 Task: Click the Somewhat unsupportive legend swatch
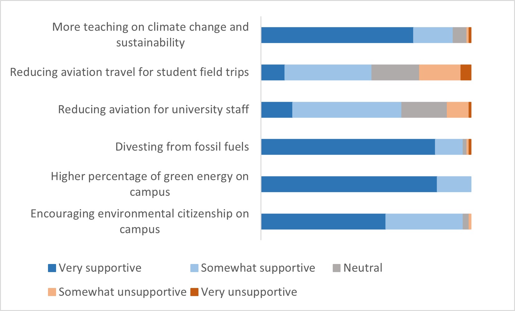pyautogui.click(x=52, y=292)
